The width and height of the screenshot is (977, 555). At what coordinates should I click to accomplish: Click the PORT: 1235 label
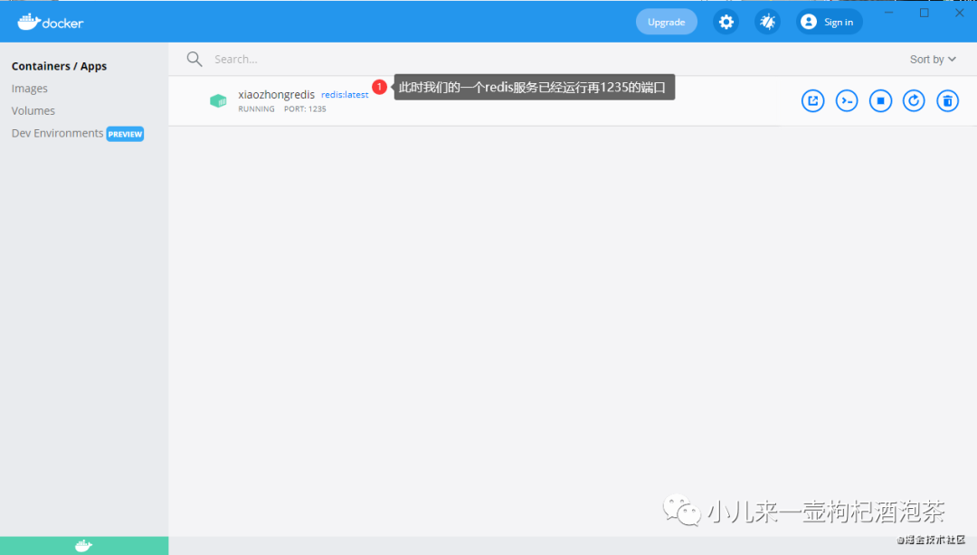pos(305,109)
